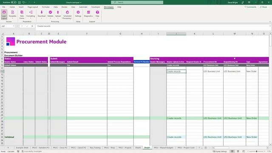Open the Customize Quick Access Toolbar dropdown

click(x=34, y=3)
